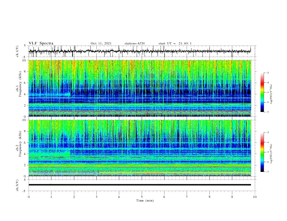Viewport: 287px width, 221px height.
Task: Click the "8" kHz tick on ch.1 axis
Action: 26,71
